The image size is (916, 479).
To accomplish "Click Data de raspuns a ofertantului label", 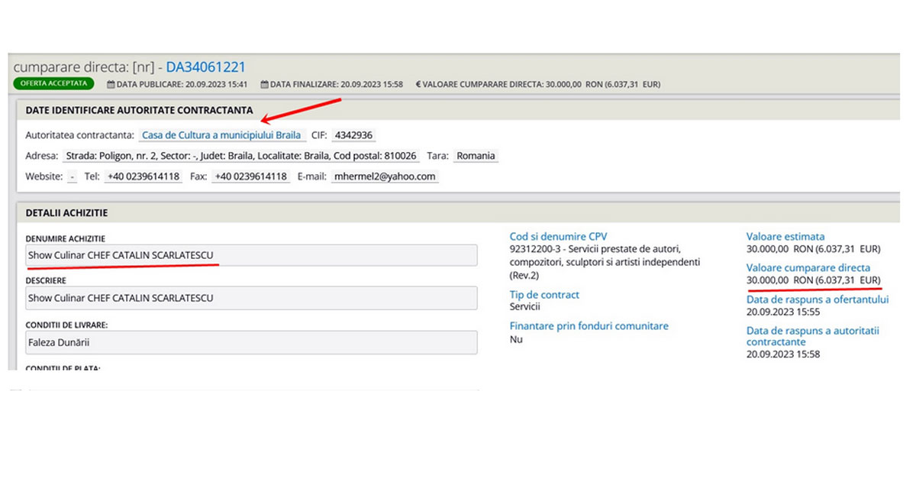I will coord(818,299).
